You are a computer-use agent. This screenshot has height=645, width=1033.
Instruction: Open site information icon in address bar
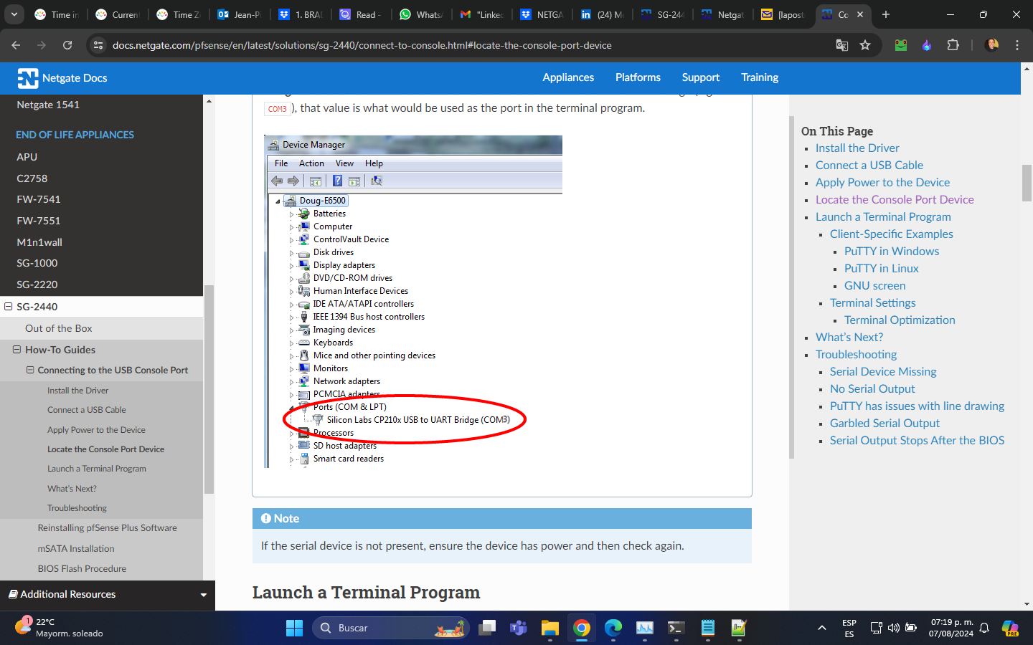(x=98, y=45)
